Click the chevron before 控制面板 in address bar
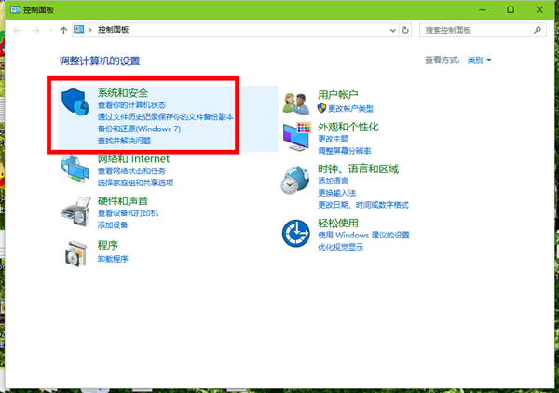 (90, 30)
